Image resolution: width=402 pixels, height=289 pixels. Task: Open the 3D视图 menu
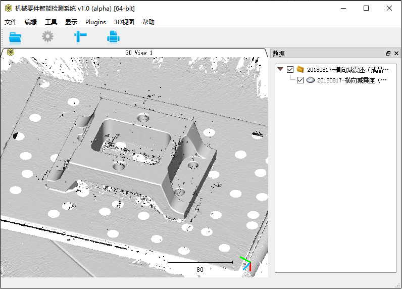124,22
